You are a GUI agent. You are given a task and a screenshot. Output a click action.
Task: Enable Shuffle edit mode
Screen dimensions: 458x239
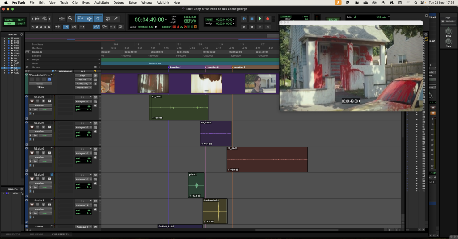click(9, 20)
